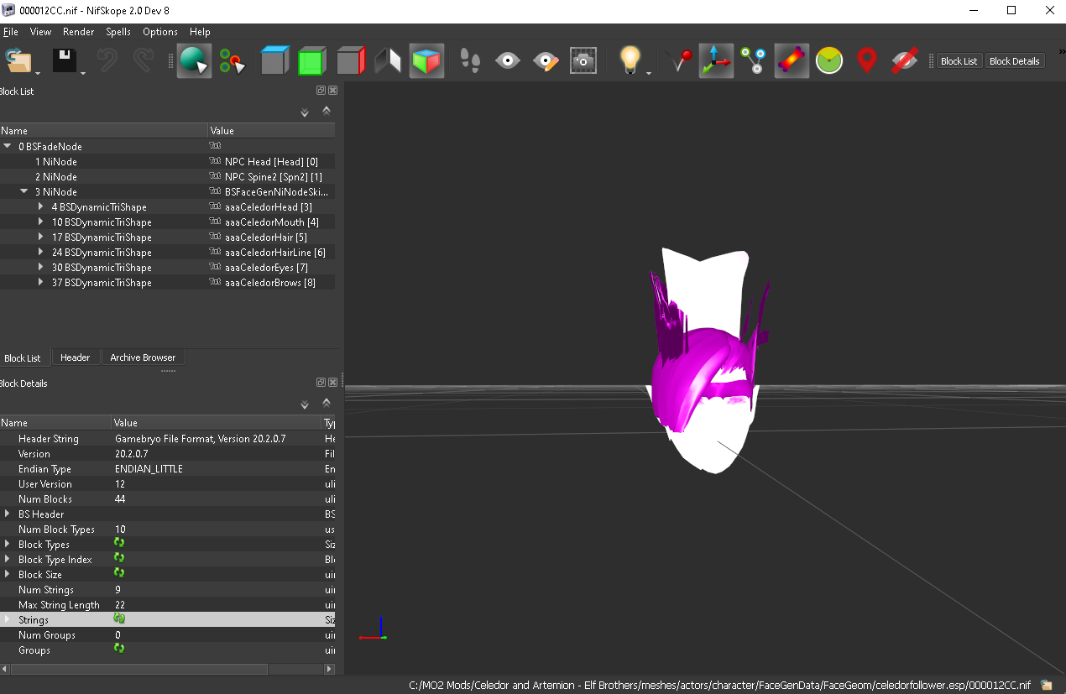Click the Load file icon
Viewport: 1066px width, 694px height.
(x=18, y=60)
